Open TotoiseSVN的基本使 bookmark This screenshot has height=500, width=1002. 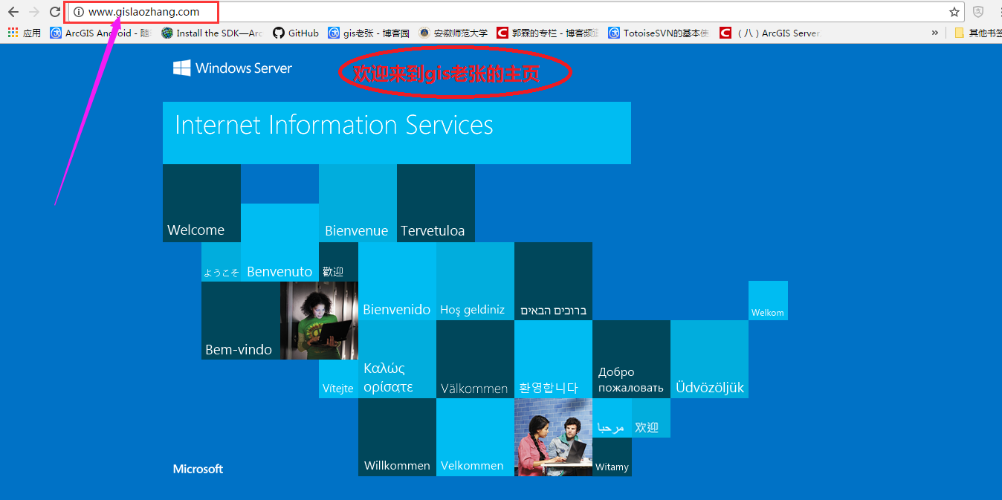pos(659,33)
